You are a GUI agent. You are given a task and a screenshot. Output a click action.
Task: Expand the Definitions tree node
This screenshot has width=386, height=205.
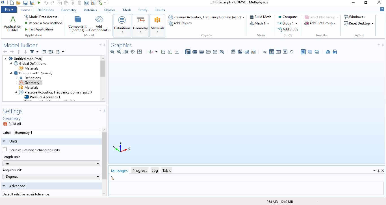tap(16, 78)
